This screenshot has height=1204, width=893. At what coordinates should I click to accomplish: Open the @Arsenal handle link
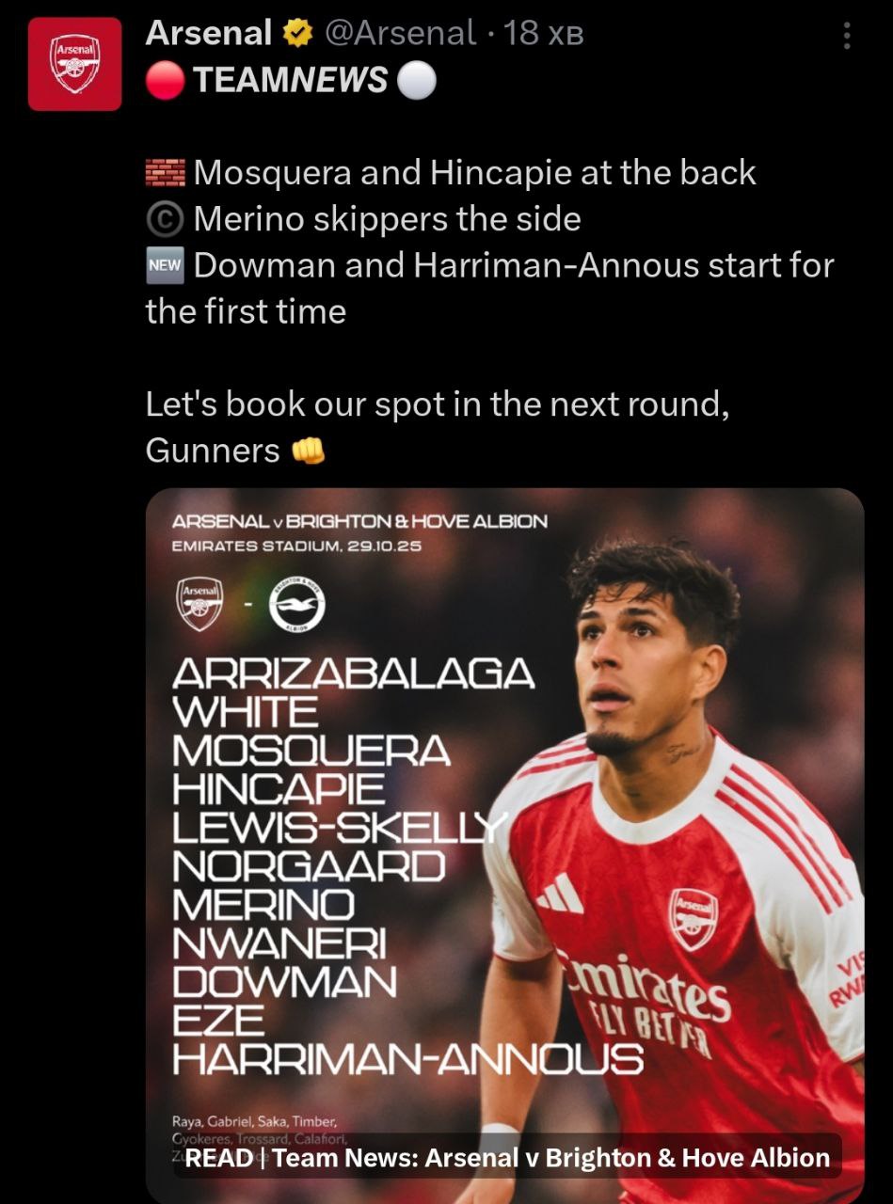(400, 34)
